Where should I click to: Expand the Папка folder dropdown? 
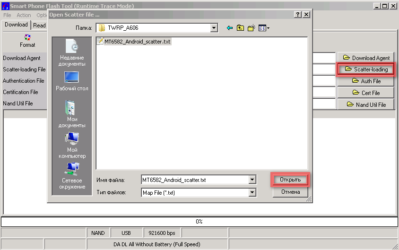(214, 28)
